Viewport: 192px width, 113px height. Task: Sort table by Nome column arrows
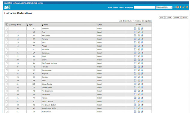[x=43, y=25]
